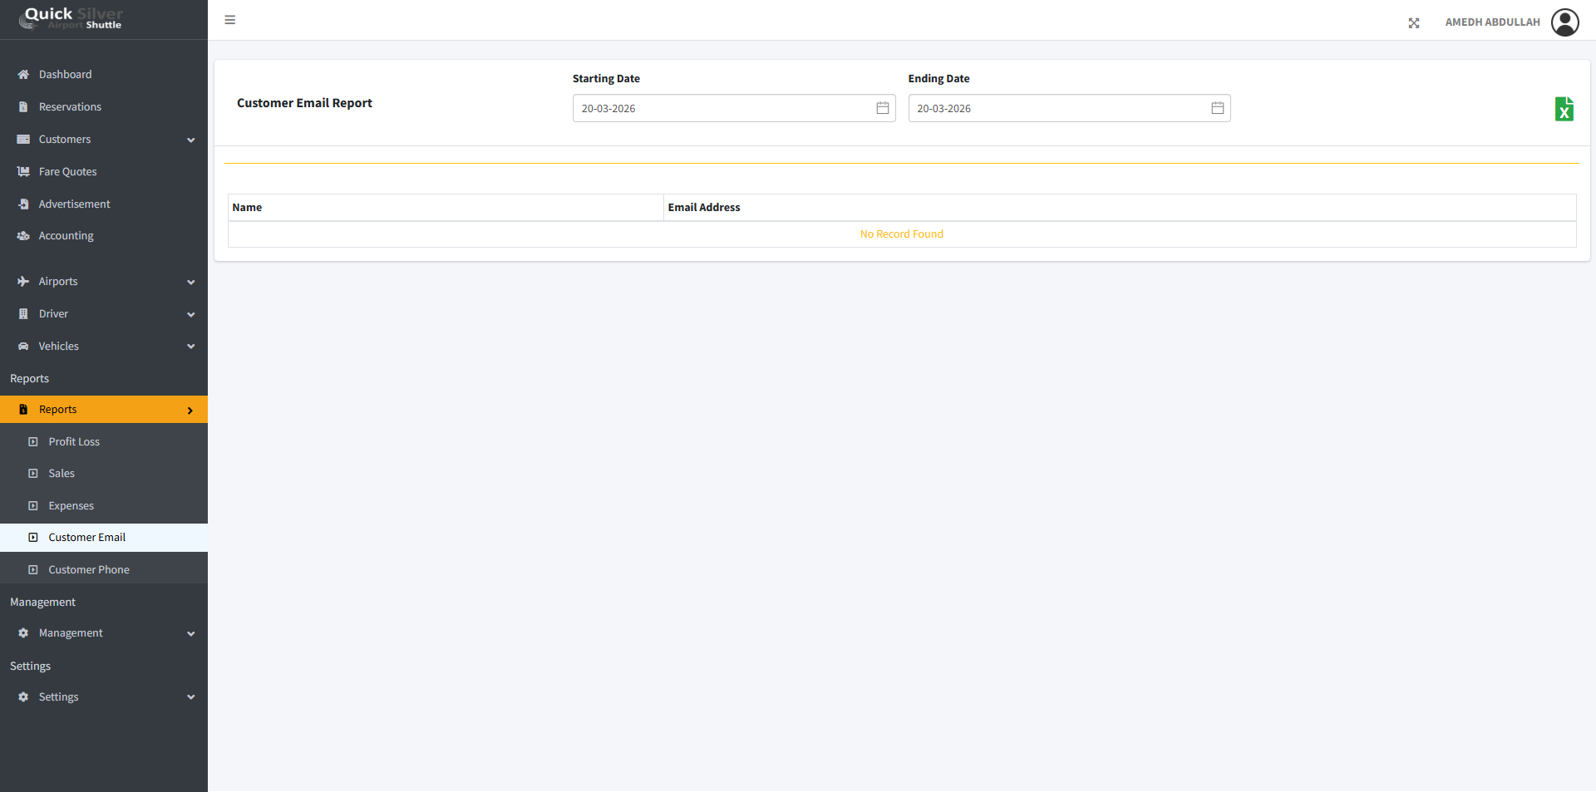The width and height of the screenshot is (1596, 792).
Task: Open the Reservations page
Action: tap(70, 107)
